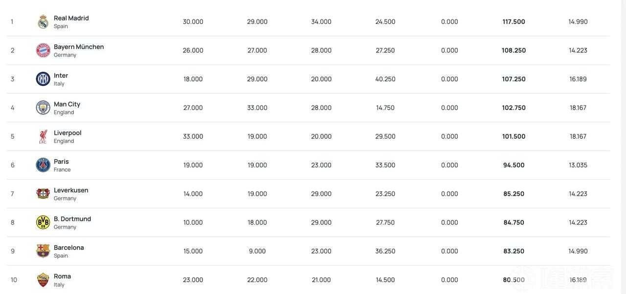
Task: Open the Barcelona team link
Action: point(69,248)
